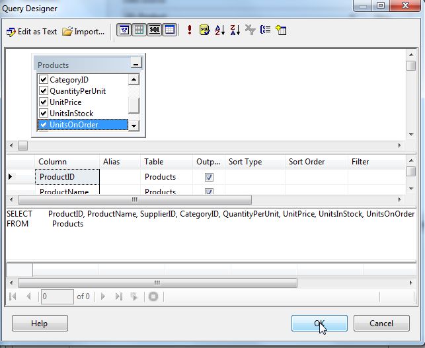Click the OK button

(x=319, y=323)
